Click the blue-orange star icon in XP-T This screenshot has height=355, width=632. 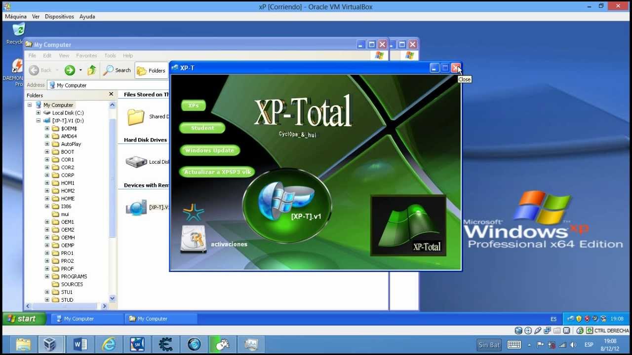point(193,212)
